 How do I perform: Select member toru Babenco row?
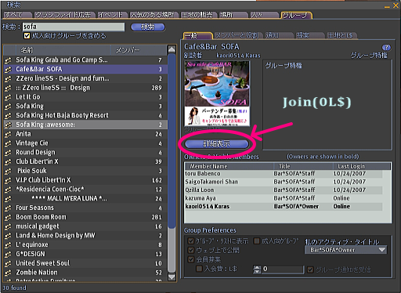[284, 174]
